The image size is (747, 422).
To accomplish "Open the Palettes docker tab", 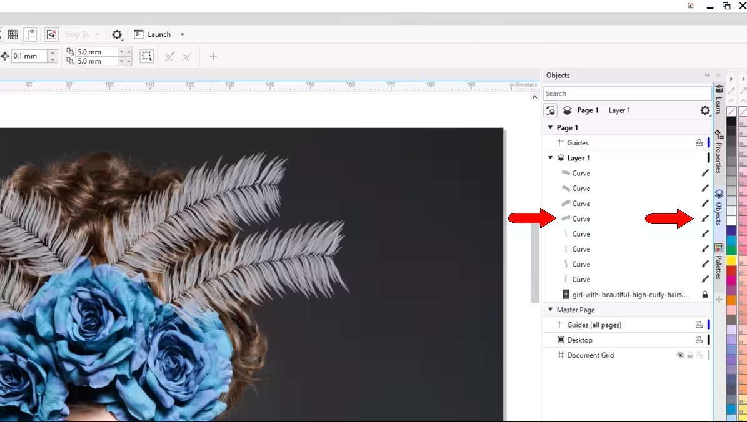I will tap(719, 262).
